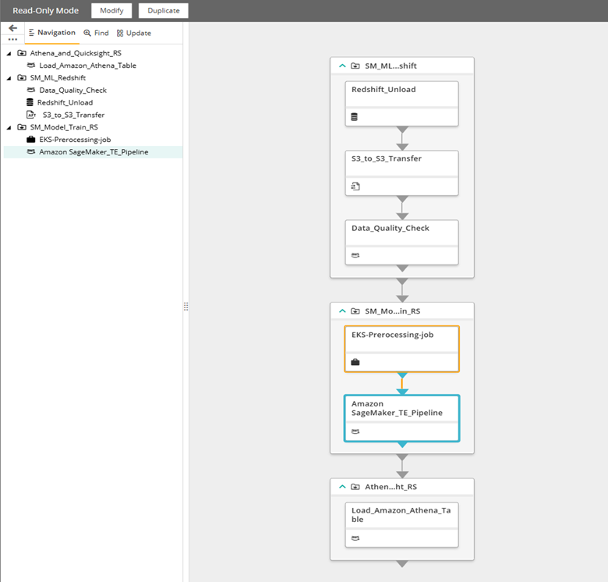Click briefcase icon beside EKS-Prerocessing-job in tree

coord(31,140)
